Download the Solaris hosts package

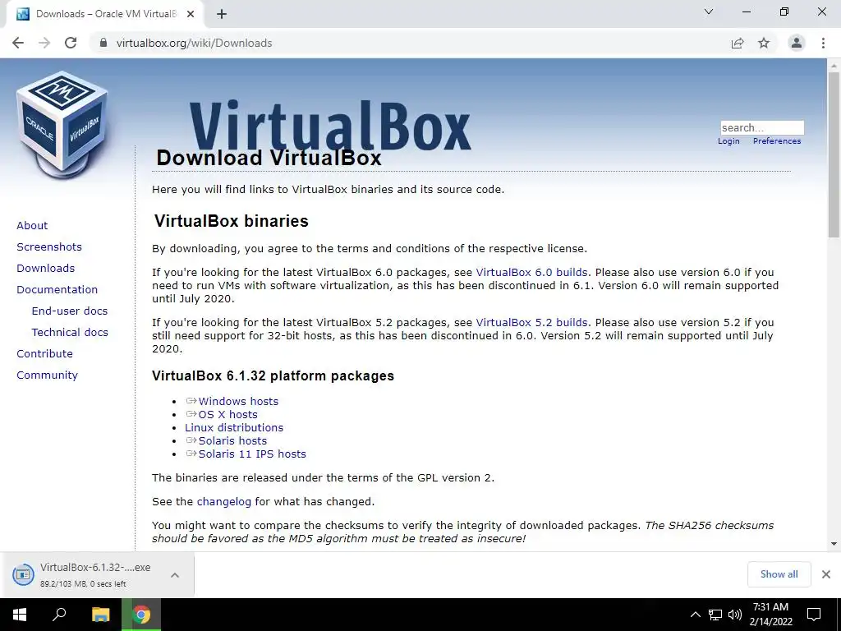click(232, 440)
